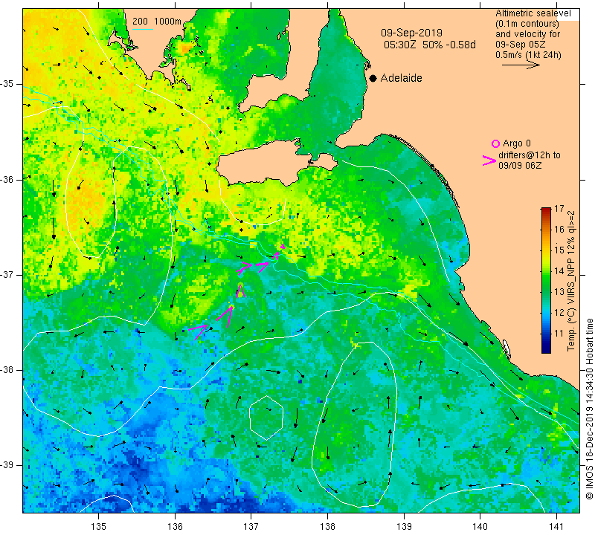The width and height of the screenshot is (595, 535).
Task: Click the magenta Argo float circle legend symbol
Action: point(495,143)
